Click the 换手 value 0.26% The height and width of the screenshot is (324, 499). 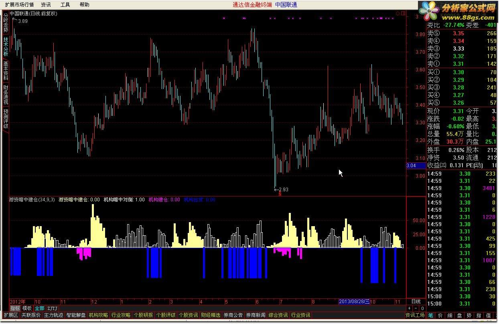point(456,150)
